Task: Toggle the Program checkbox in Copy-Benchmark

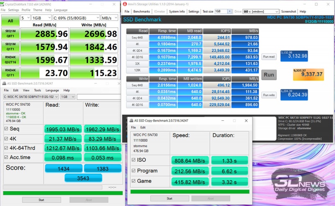Action: tap(134, 170)
